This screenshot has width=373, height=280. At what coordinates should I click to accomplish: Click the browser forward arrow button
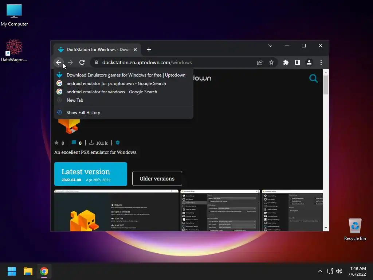[x=70, y=62]
